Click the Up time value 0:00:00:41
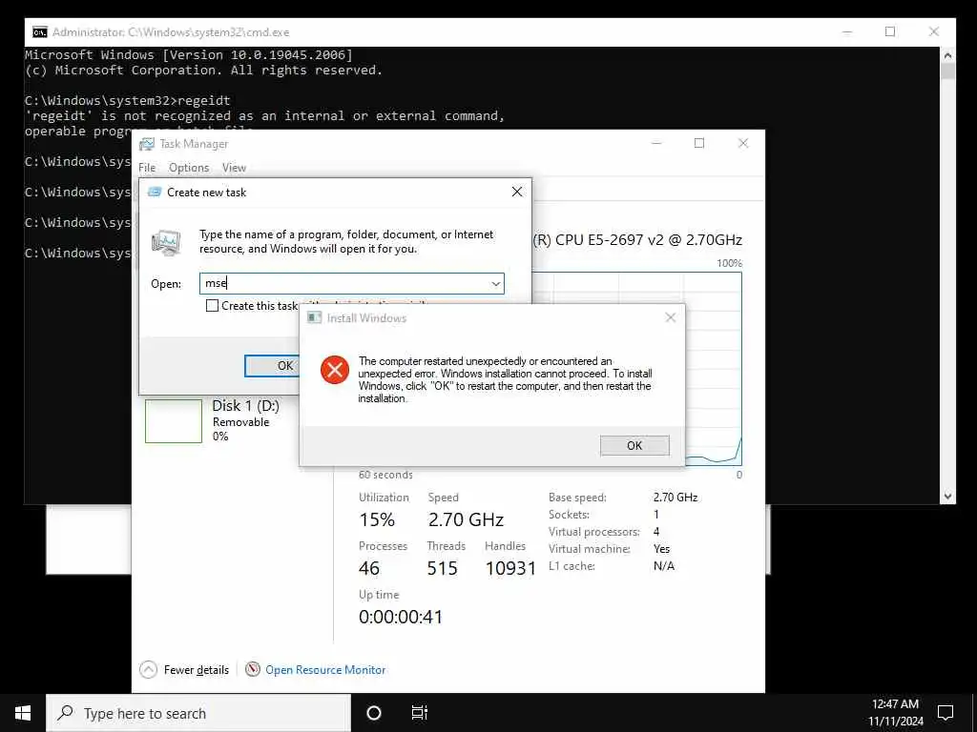Viewport: 977px width, 732px height. (401, 617)
